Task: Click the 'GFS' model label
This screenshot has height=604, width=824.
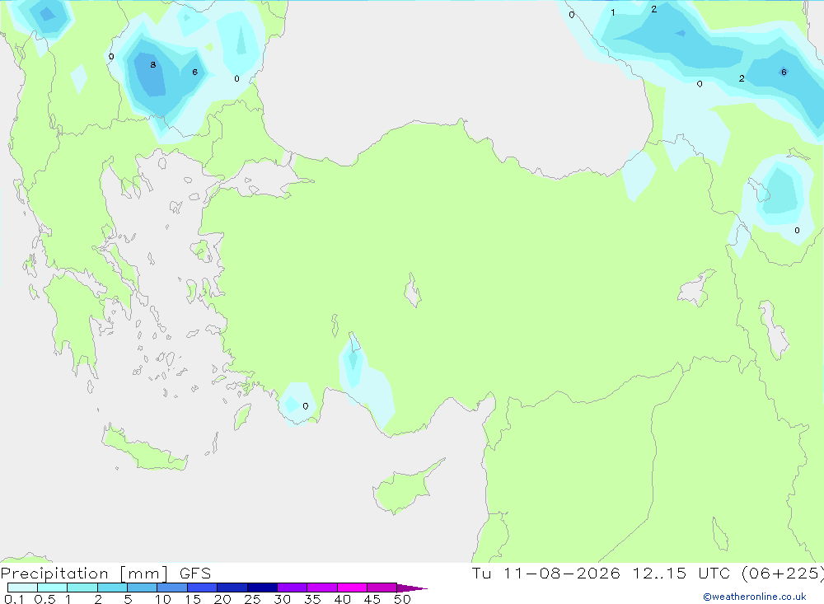Action: 195,574
